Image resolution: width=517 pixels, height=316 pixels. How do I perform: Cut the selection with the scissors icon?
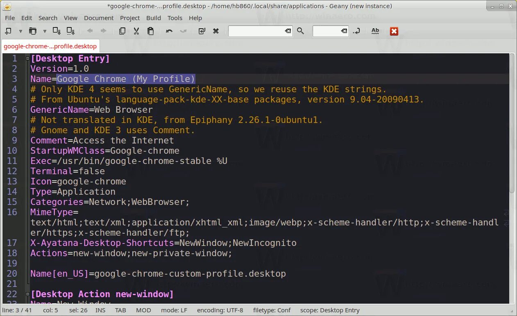tap(136, 31)
